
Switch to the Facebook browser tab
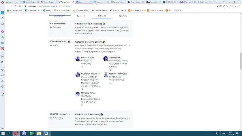coord(100,2)
